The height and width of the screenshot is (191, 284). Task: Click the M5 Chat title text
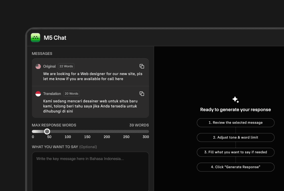coord(55,38)
